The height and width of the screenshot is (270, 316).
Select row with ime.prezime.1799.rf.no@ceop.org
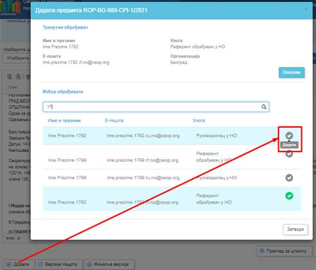[x=172, y=157]
